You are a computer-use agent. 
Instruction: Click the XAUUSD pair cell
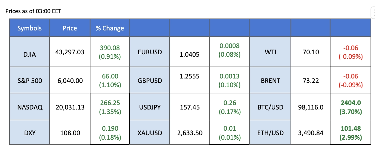click(150, 133)
